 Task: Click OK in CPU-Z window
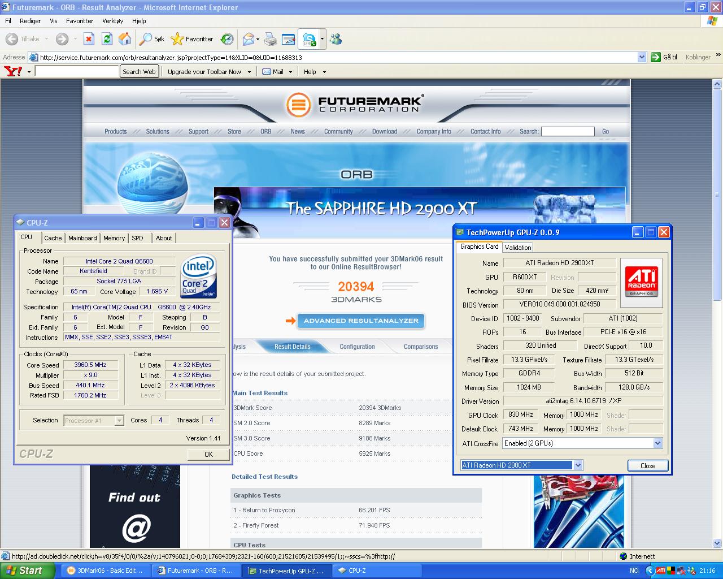(x=208, y=454)
